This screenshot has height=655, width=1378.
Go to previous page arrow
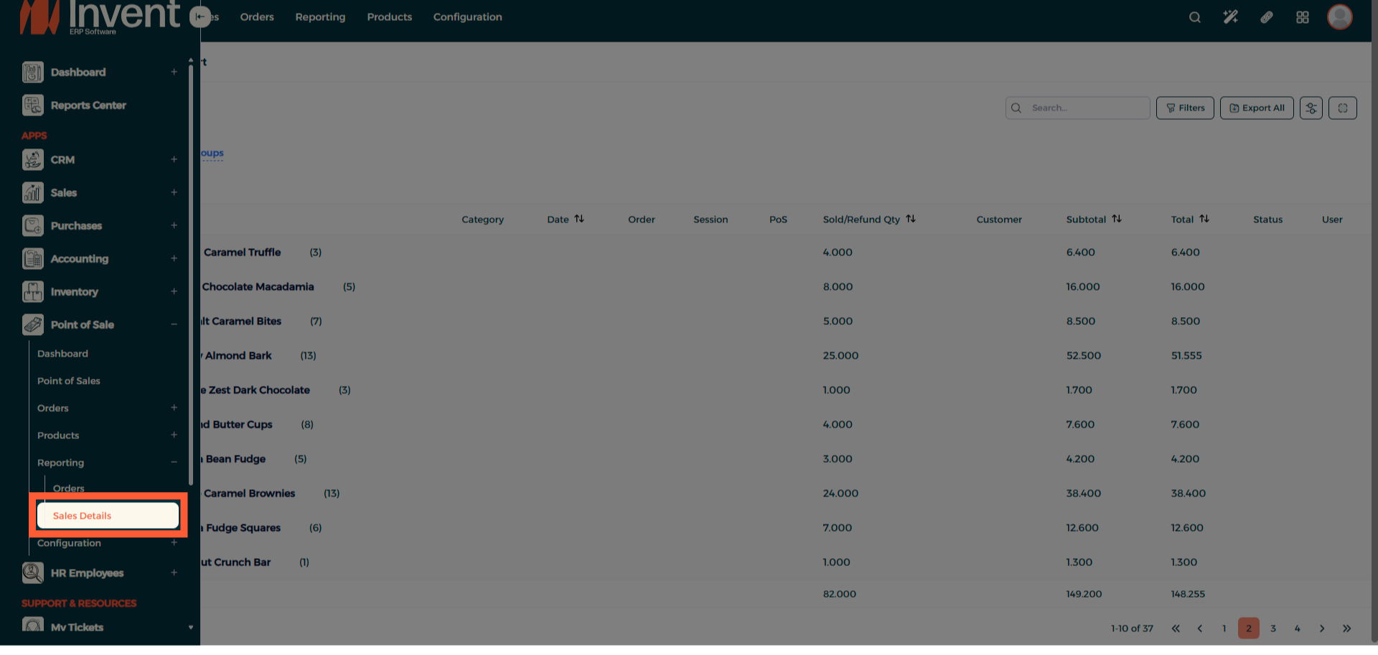(x=1200, y=628)
